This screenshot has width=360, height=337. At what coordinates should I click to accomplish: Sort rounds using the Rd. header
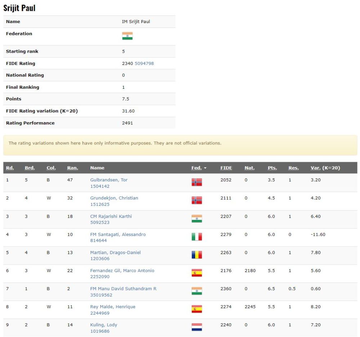(x=10, y=168)
